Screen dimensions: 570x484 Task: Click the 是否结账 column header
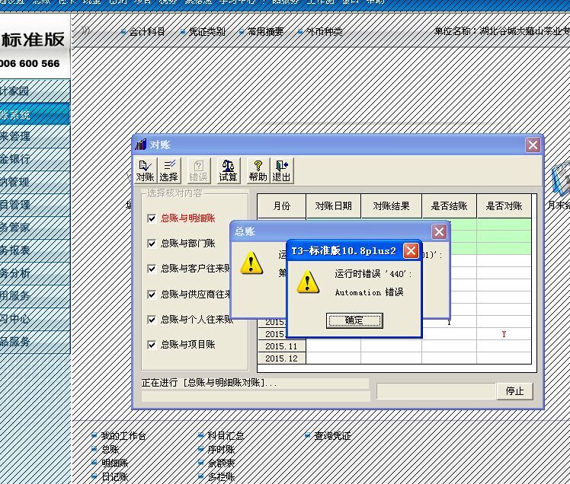(x=450, y=206)
